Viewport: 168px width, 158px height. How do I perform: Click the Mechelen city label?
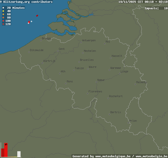pos(90,51)
